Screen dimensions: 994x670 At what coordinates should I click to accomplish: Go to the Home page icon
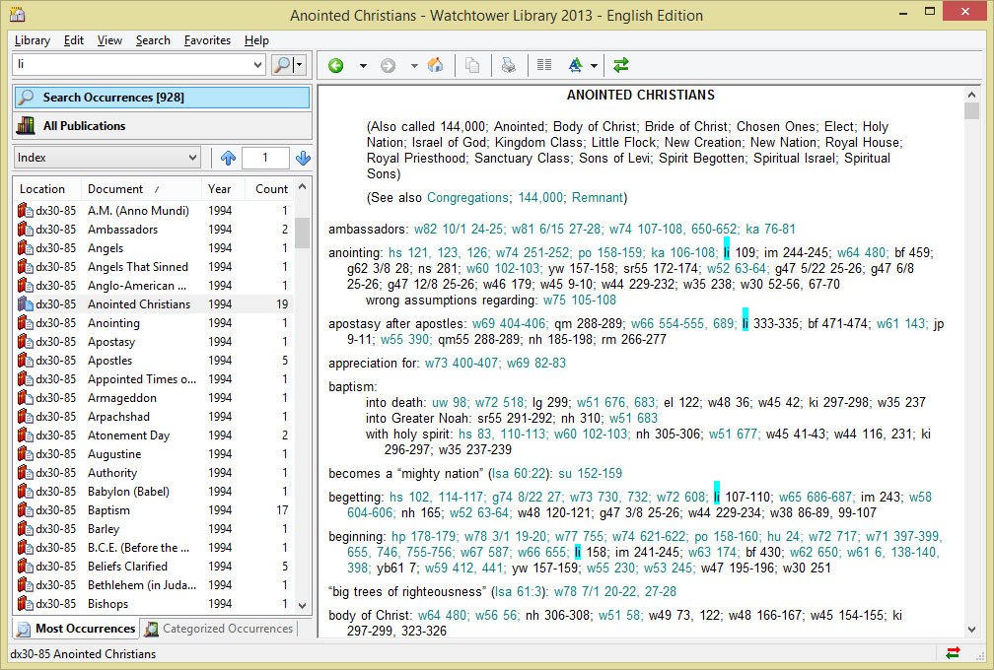pyautogui.click(x=436, y=65)
